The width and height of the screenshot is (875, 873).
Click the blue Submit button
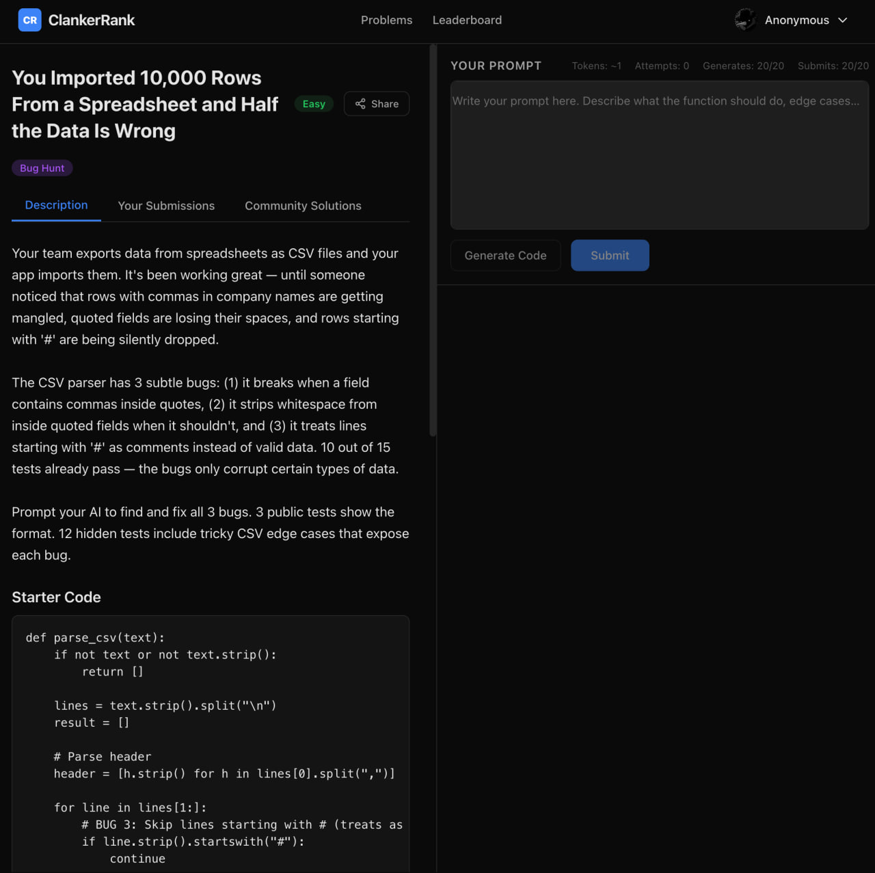610,256
